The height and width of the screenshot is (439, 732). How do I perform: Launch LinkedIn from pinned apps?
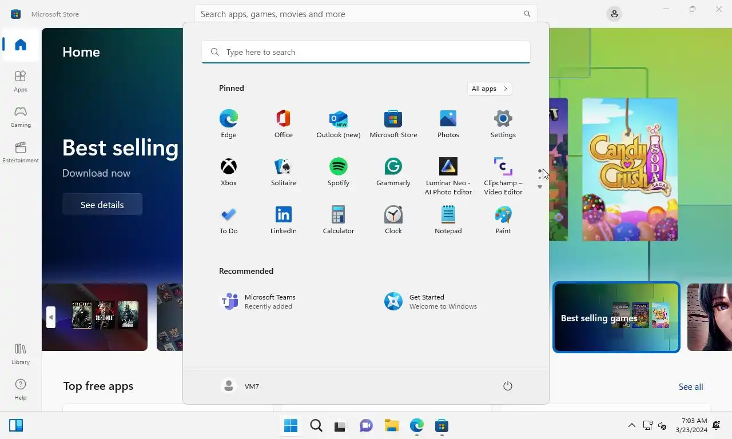284,219
